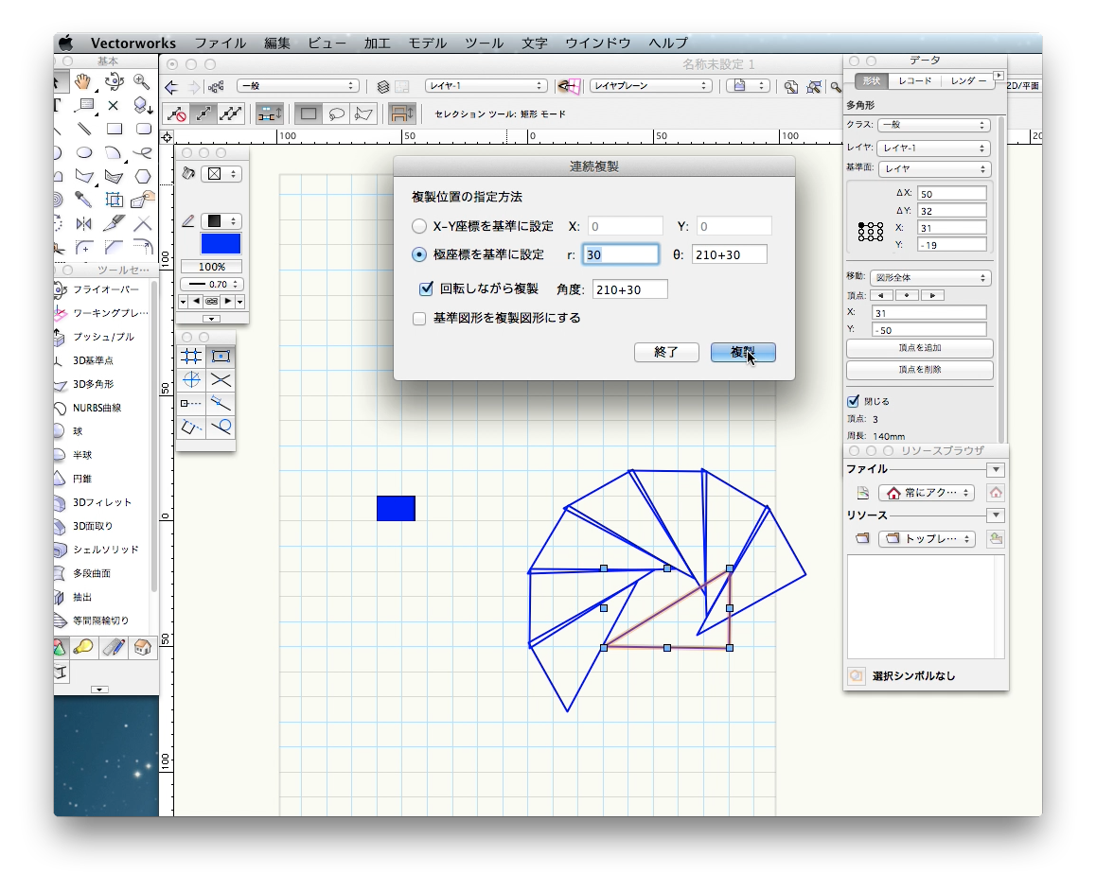Click the blue fill color swatch
This screenshot has height=891, width=1096.
click(x=221, y=244)
